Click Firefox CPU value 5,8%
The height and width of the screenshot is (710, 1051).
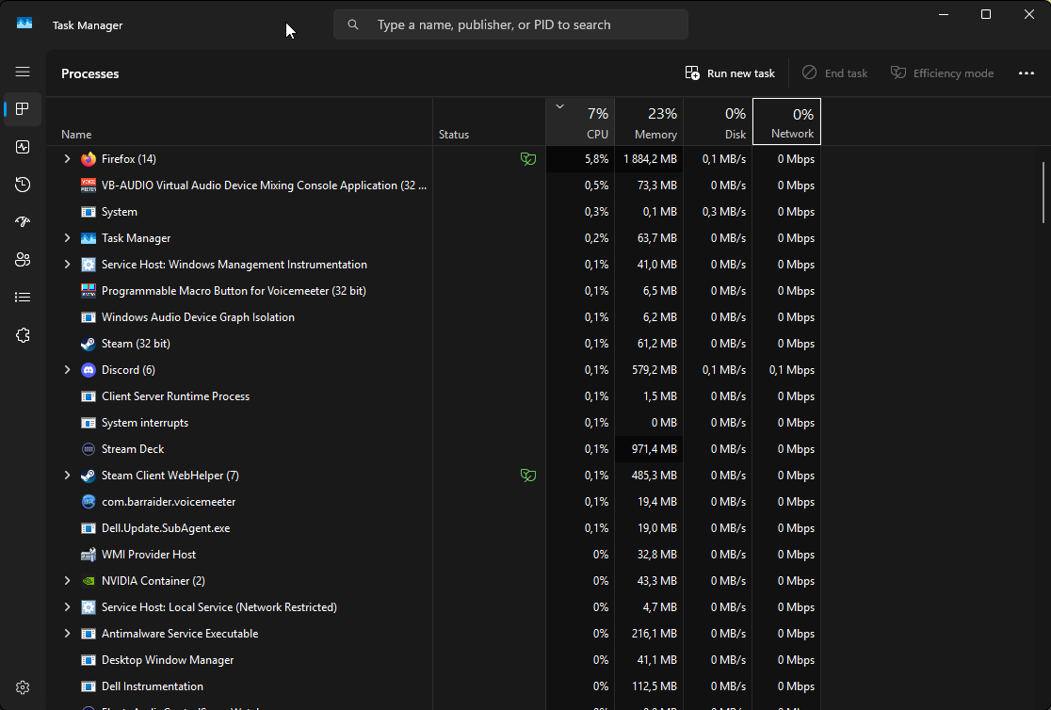pyautogui.click(x=596, y=159)
